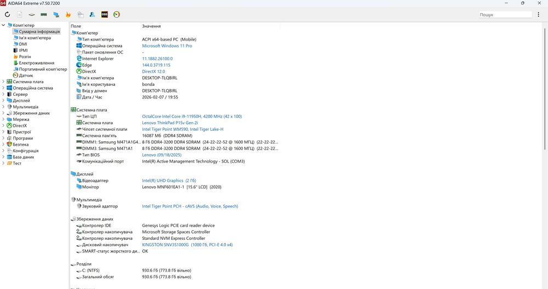
Task: Select the Загальний обсяг row
Action: click(175, 277)
